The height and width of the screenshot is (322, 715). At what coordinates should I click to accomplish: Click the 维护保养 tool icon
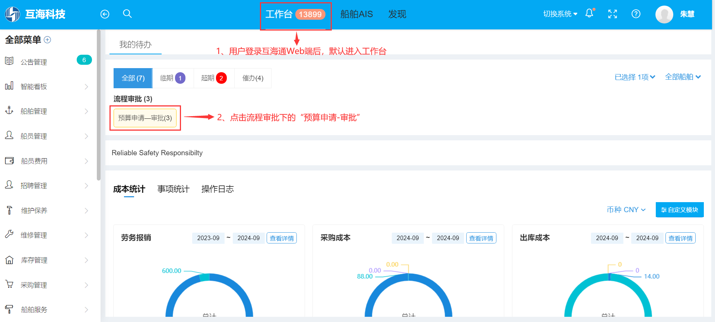tap(9, 210)
